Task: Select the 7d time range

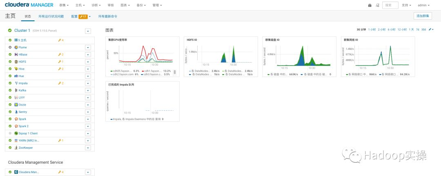Action: pos(418,29)
